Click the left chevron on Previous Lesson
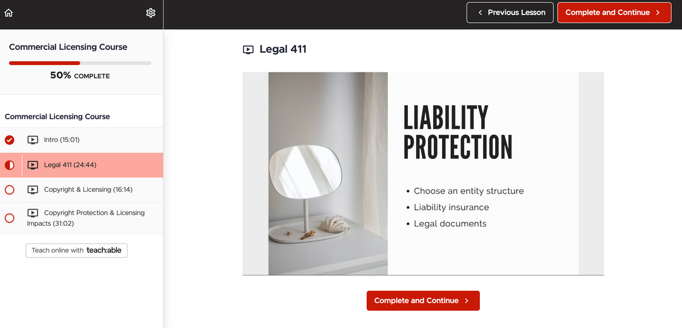 [x=481, y=13]
